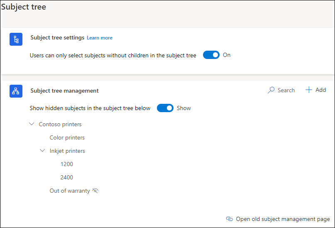
Task: Select the Inkjet printers subject label
Action: [67, 151]
